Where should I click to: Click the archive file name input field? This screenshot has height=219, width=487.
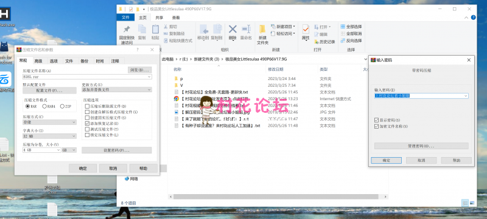coord(87,76)
